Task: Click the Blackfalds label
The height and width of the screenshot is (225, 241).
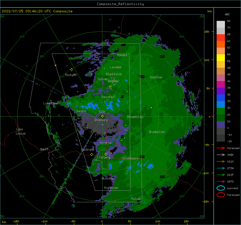Action: click(x=114, y=74)
